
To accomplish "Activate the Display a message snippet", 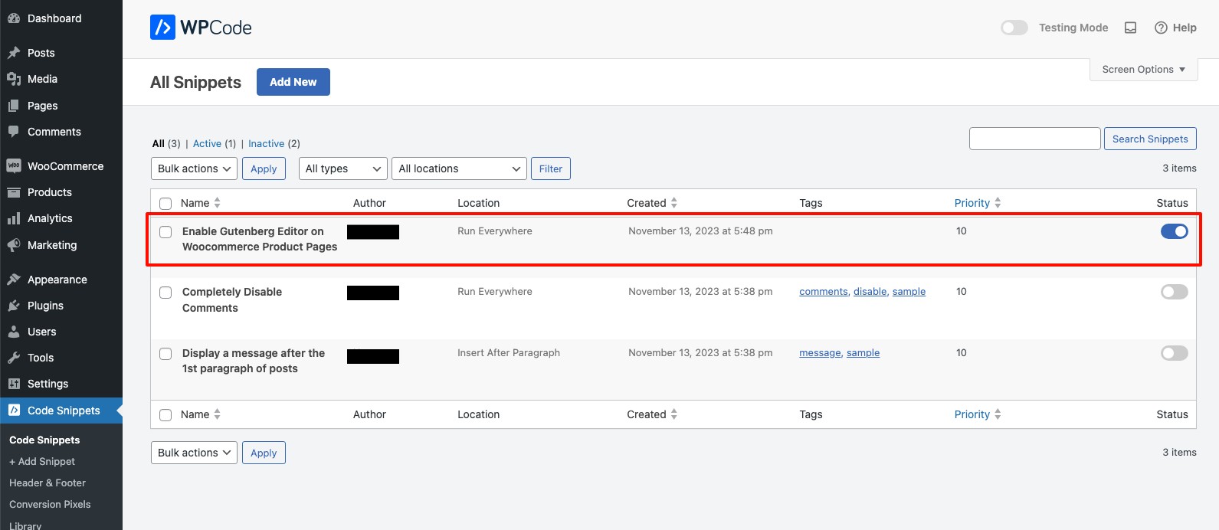I will 1175,353.
